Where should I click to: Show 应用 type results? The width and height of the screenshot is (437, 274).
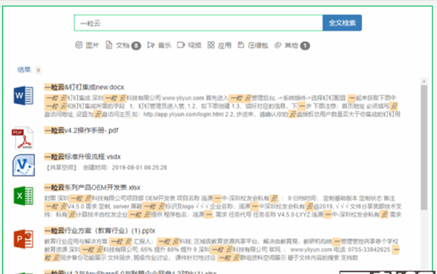pos(219,45)
